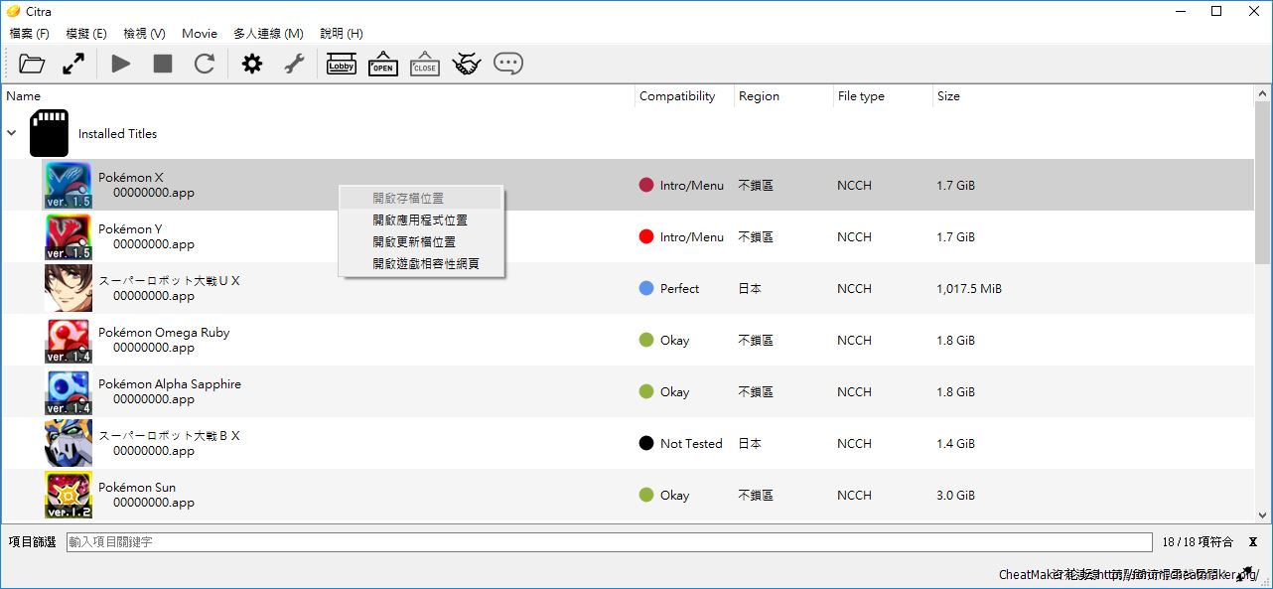
Task: Select 開啟應用程式位置 in context menu
Action: (420, 221)
